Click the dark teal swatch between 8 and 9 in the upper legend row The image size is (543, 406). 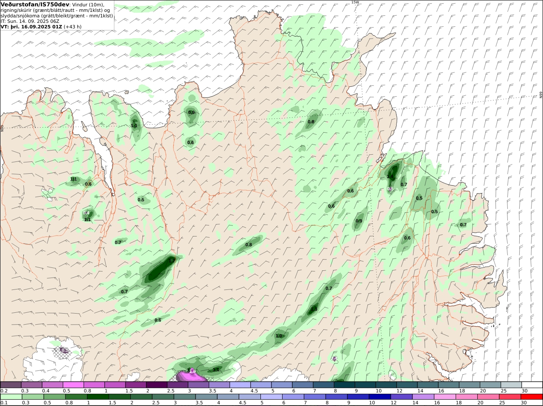tap(344, 385)
